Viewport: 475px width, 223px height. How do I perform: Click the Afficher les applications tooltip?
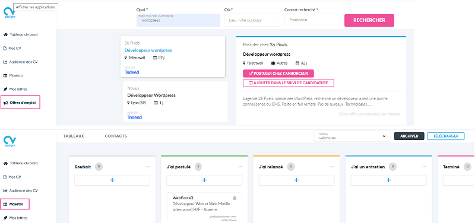coord(36,7)
